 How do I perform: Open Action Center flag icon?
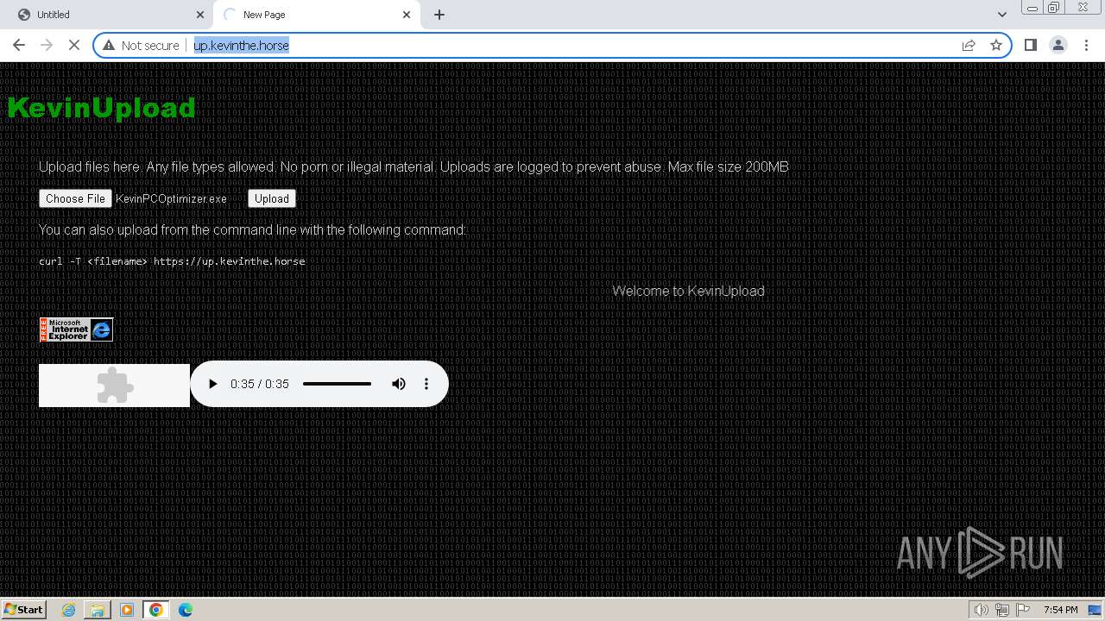[1023, 610]
